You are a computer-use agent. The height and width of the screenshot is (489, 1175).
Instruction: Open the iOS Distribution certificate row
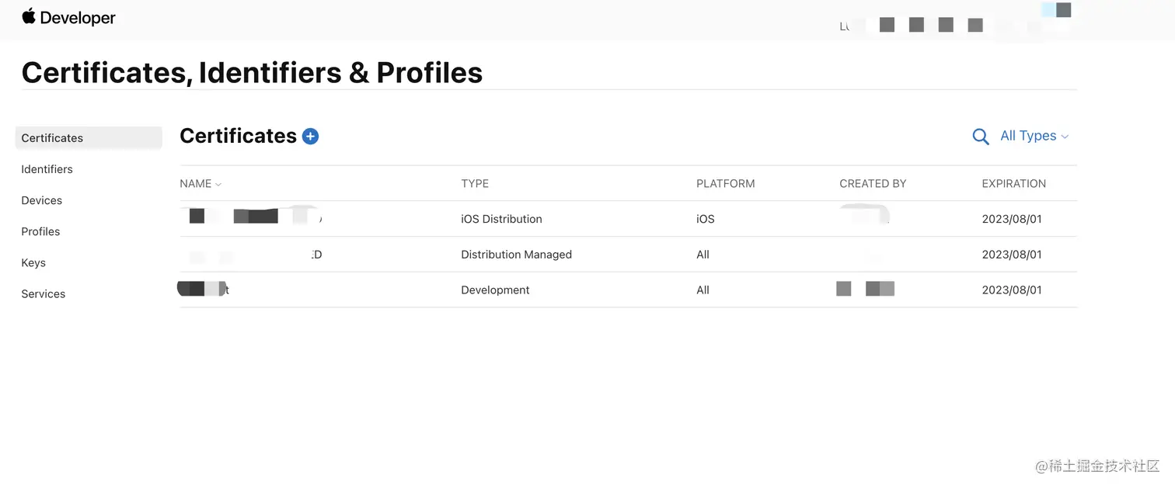coord(628,219)
